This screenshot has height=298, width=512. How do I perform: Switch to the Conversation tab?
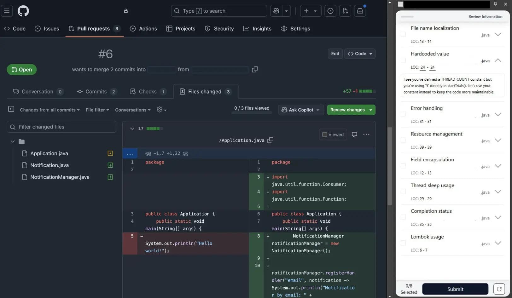tap(37, 91)
